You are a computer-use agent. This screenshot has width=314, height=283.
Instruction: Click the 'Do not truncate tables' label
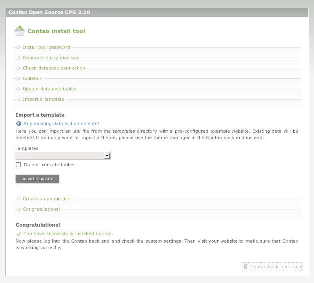[49, 165]
